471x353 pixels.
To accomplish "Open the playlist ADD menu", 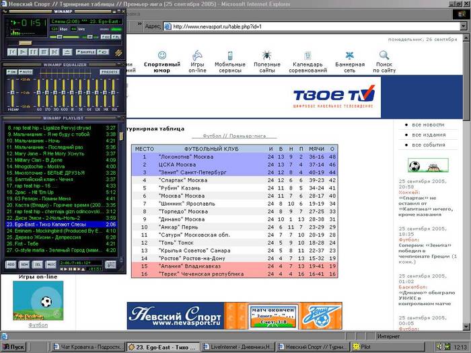I will (x=11, y=264).
